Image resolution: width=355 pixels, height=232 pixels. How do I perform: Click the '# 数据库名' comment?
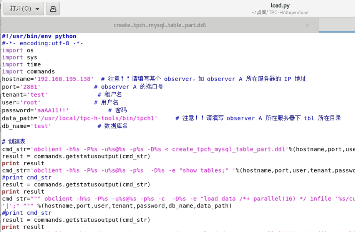[113, 126]
